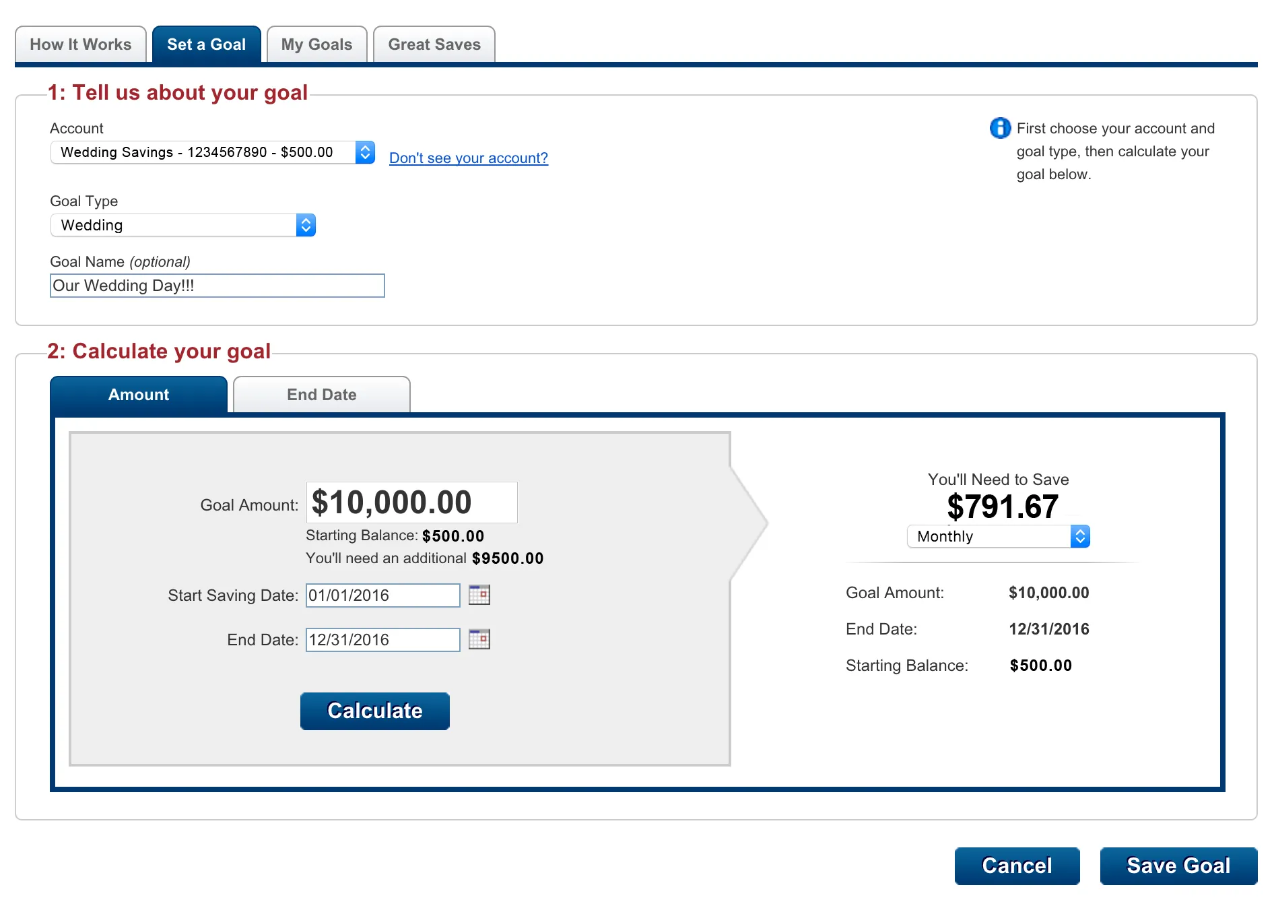This screenshot has width=1274, height=908.
Task: Click the stepper arrows on the Monthly frequency selector
Action: pyautogui.click(x=1081, y=536)
